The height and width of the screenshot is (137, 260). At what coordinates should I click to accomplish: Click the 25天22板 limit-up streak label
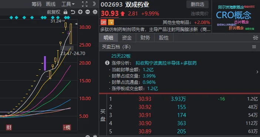[x=121, y=56]
